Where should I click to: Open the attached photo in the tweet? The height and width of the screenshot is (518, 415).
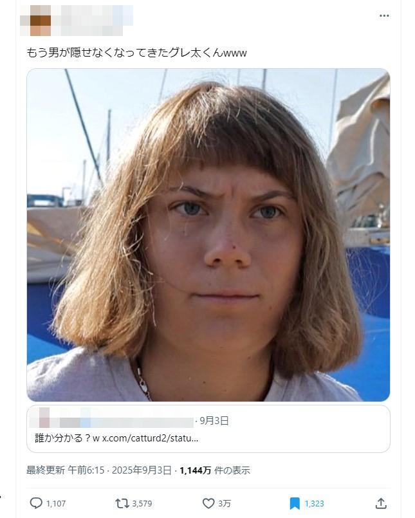pos(208,235)
